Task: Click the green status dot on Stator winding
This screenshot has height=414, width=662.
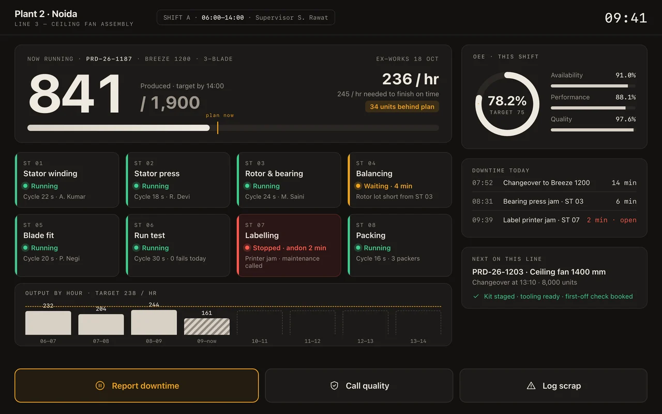Action: pyautogui.click(x=25, y=186)
